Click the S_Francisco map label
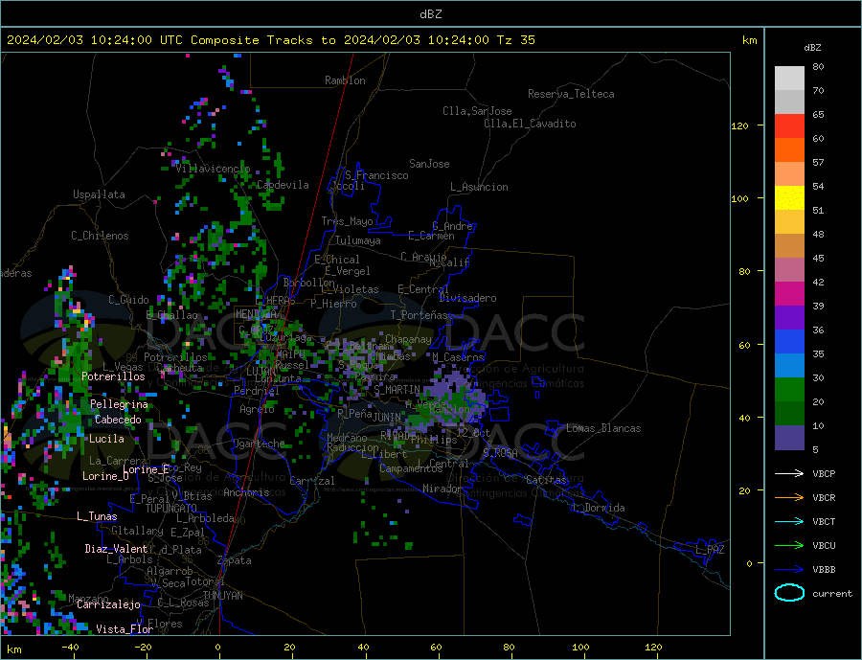 (x=376, y=176)
